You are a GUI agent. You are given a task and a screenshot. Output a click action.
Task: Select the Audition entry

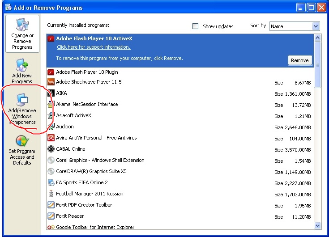pyautogui.click(x=180, y=127)
